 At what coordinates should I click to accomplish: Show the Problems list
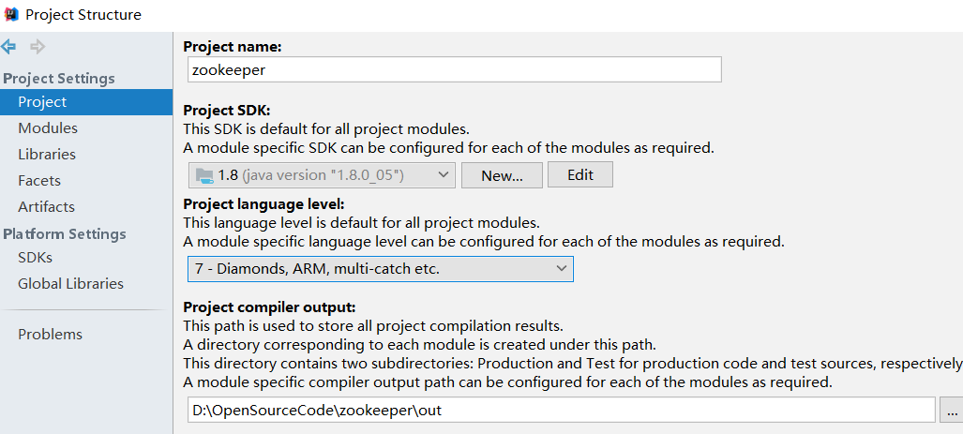pos(50,335)
